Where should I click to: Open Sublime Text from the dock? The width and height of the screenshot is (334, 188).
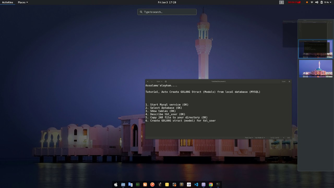[182, 185]
